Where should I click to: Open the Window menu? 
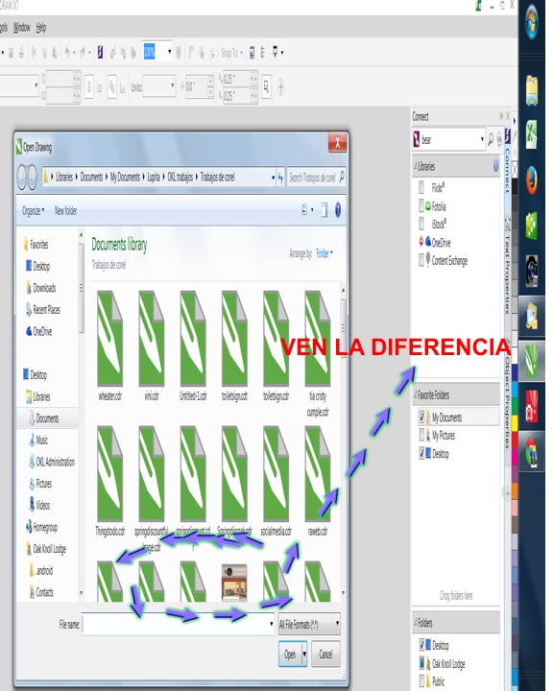[22, 28]
